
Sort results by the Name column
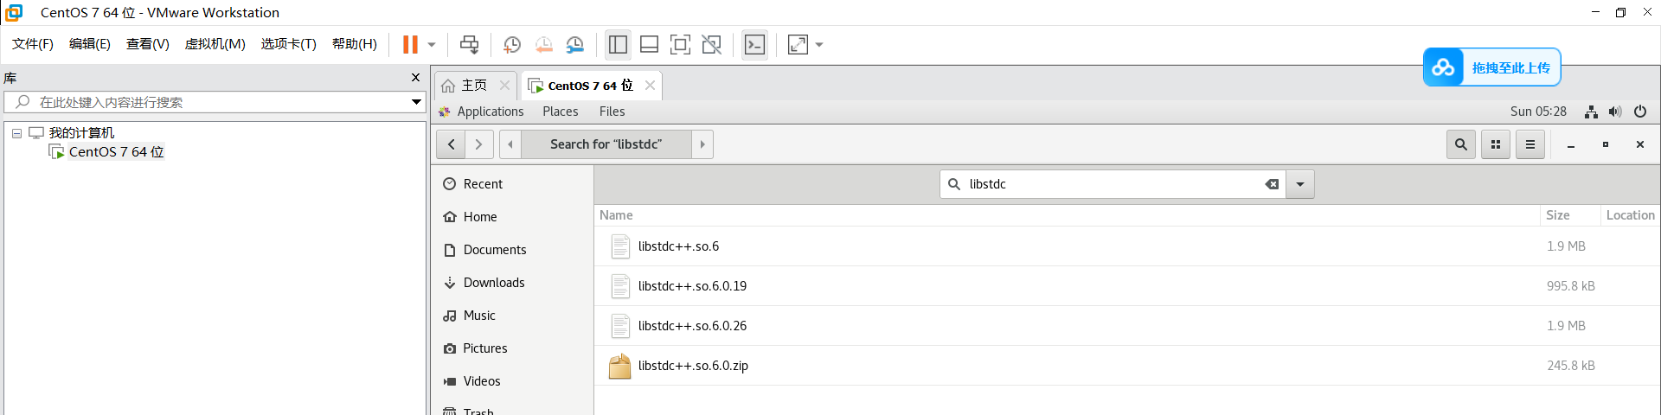pyautogui.click(x=1068, y=215)
